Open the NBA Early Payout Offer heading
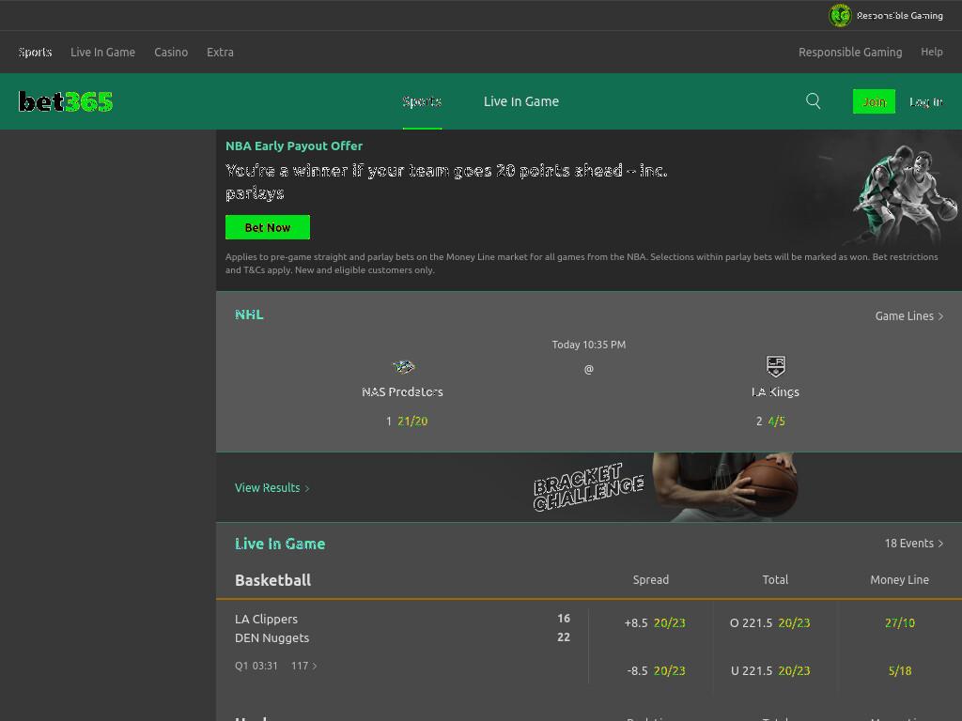The image size is (962, 721). (294, 146)
